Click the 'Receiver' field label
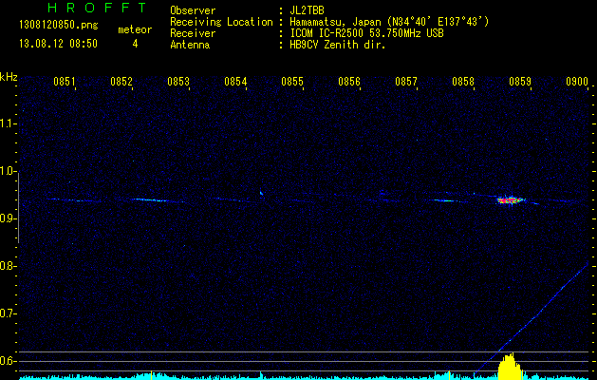 (193, 33)
